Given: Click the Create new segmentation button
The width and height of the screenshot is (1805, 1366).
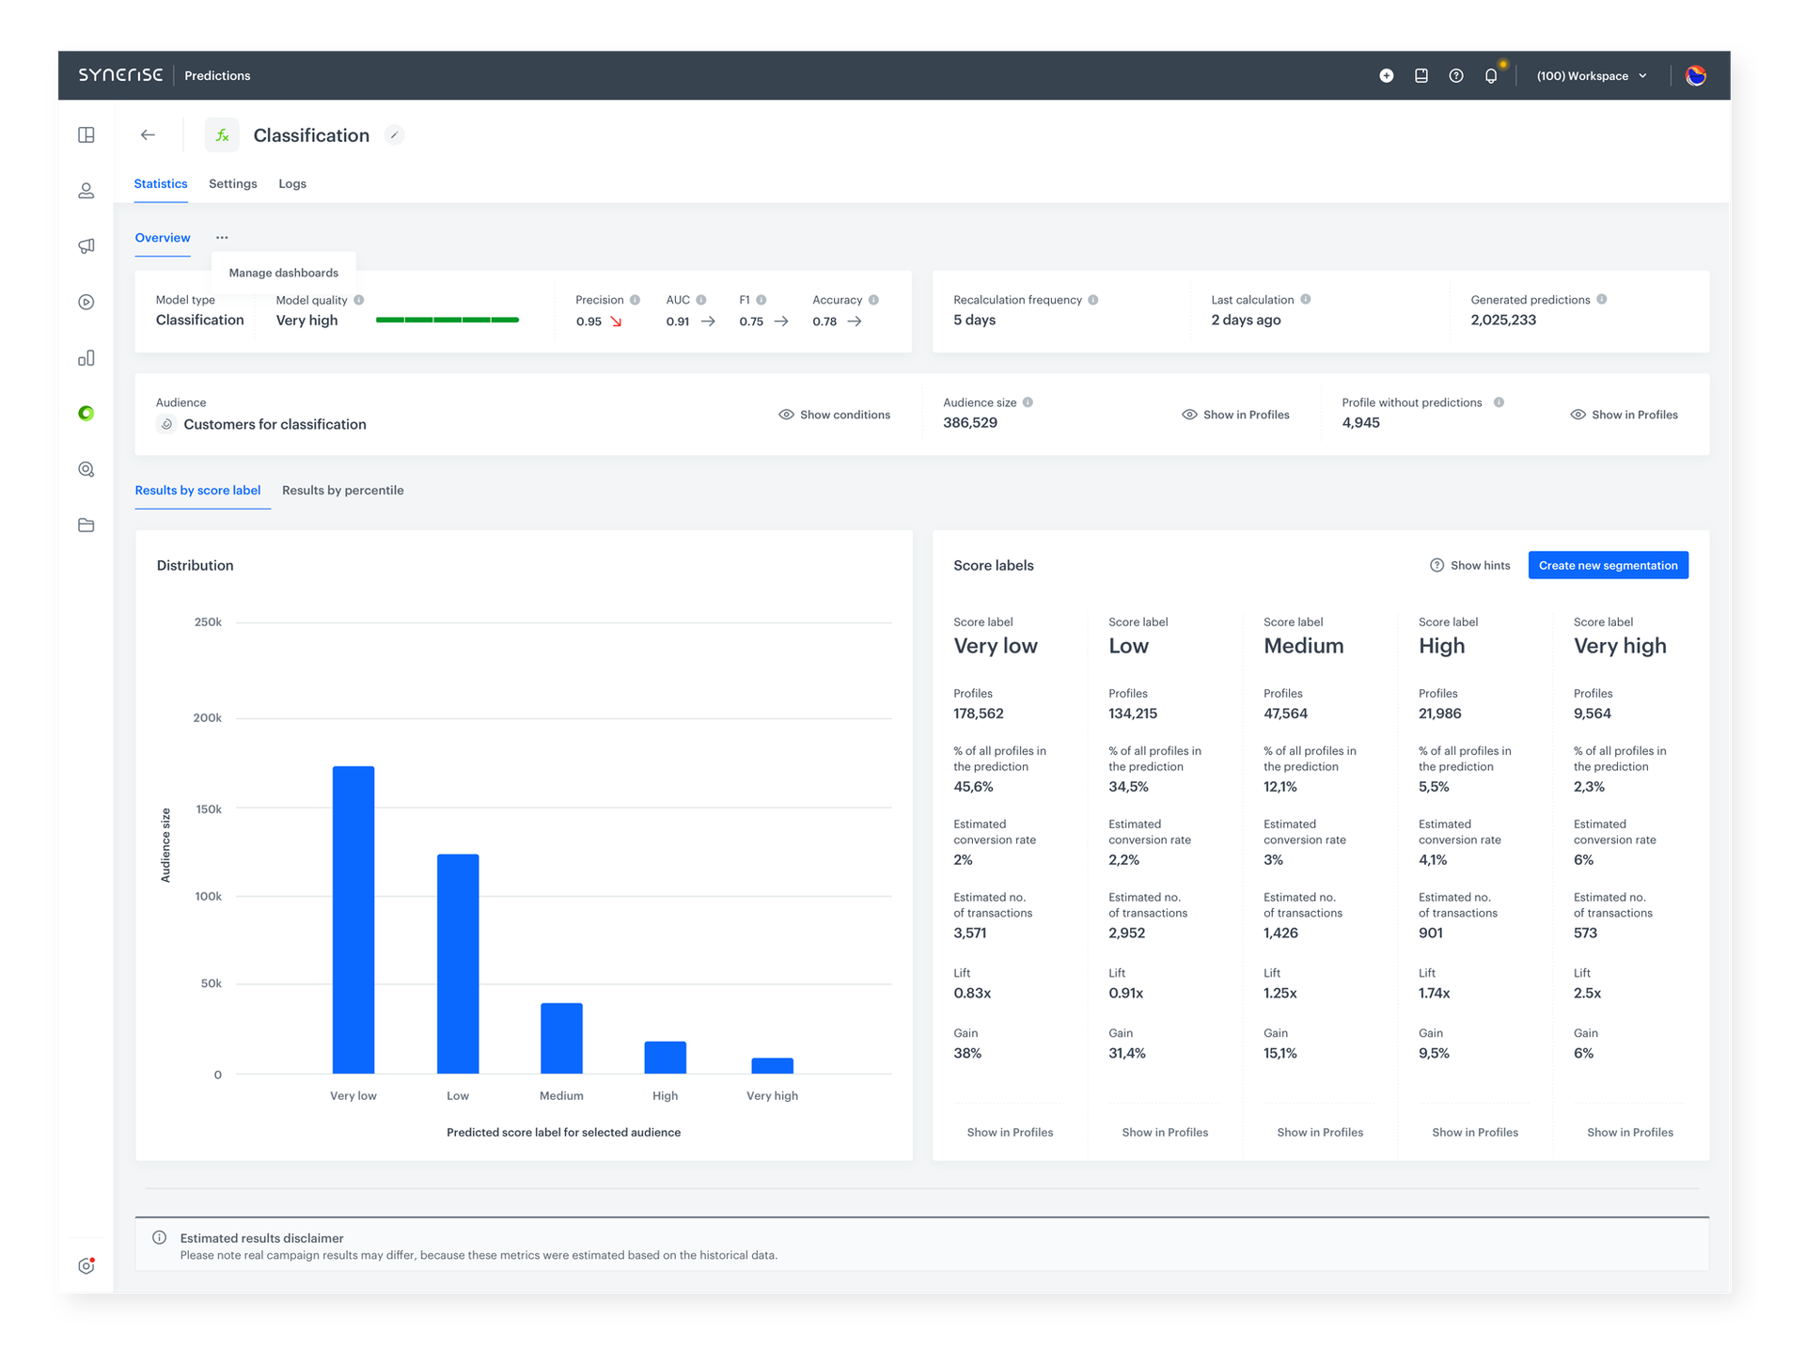Looking at the screenshot, I should click(x=1608, y=565).
